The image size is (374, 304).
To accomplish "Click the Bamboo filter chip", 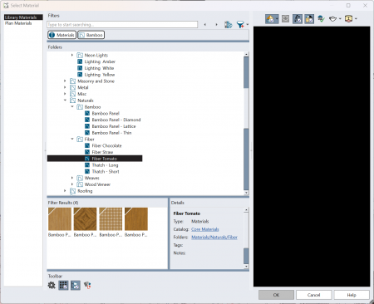I will coord(91,35).
